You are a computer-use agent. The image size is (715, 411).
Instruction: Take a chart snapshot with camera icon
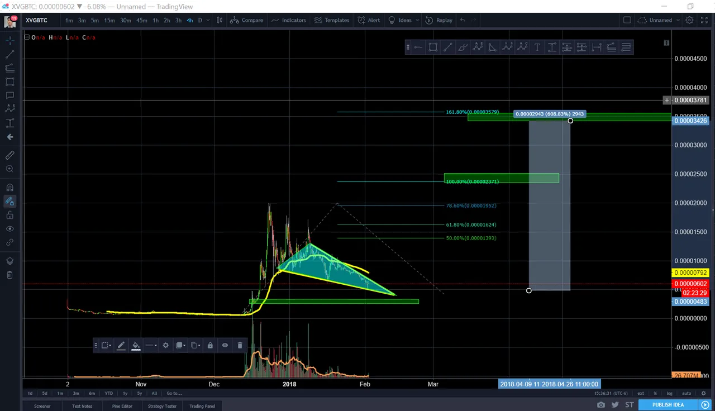click(600, 405)
